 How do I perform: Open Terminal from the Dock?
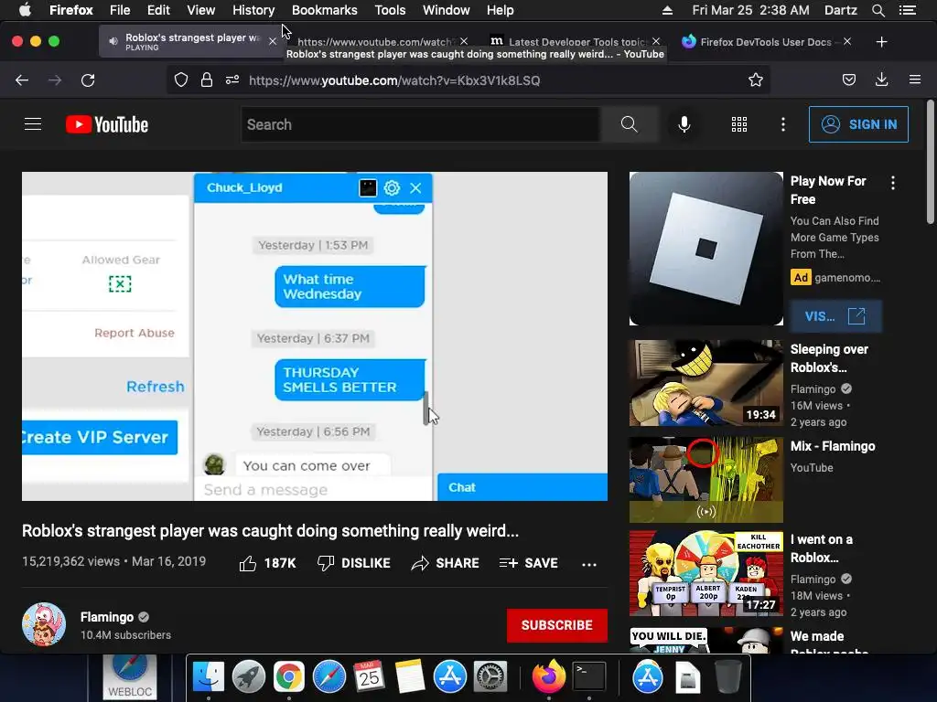click(589, 677)
